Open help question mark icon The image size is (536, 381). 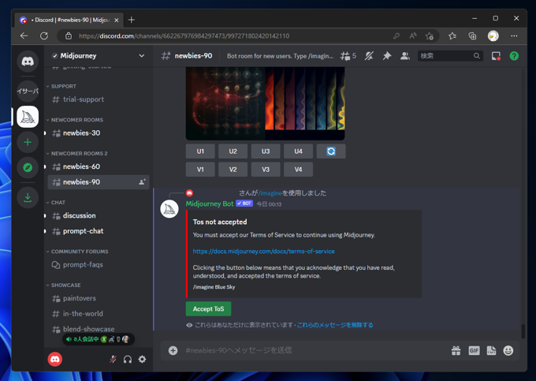tap(514, 56)
